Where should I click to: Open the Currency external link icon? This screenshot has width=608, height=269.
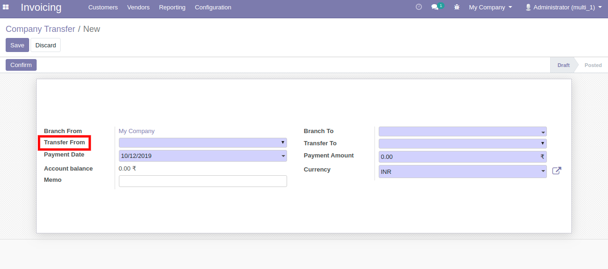[556, 171]
